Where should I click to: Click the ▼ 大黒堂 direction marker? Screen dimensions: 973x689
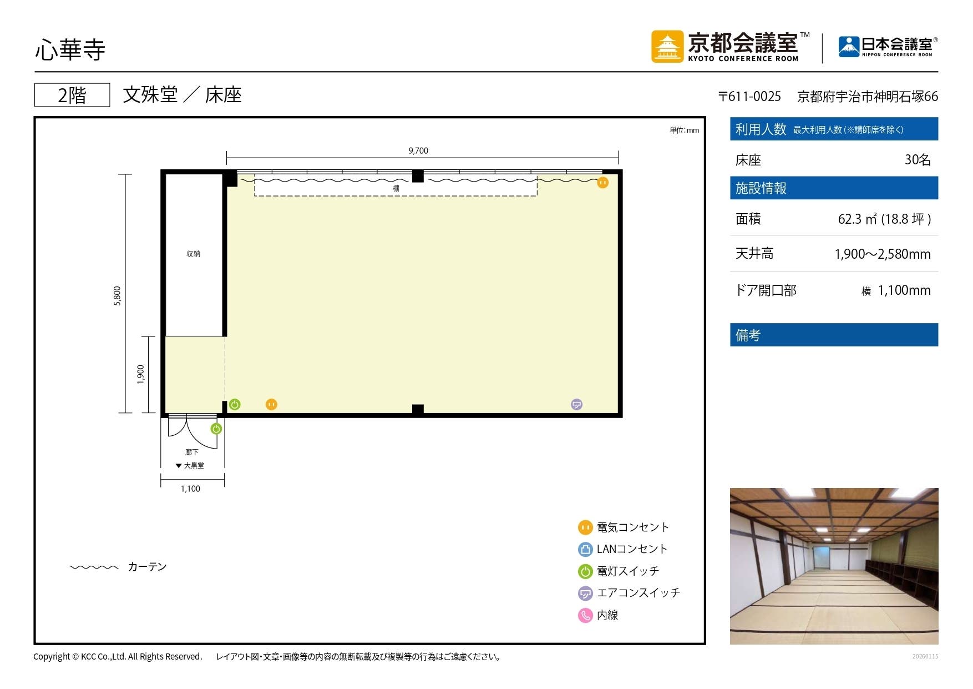tap(190, 465)
